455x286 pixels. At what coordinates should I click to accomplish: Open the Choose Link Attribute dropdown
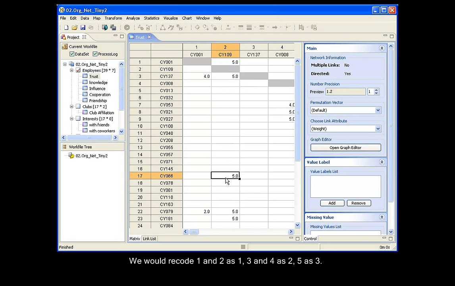tap(378, 129)
